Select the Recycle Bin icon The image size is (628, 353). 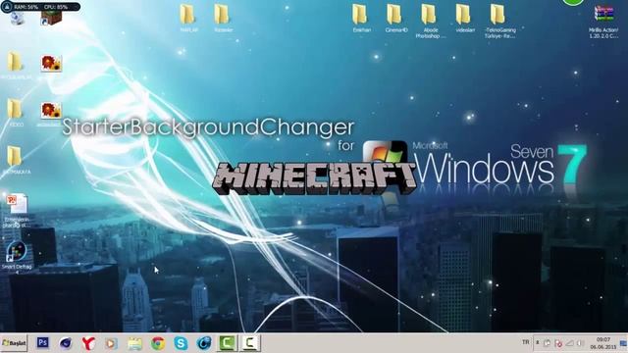tap(17, 18)
